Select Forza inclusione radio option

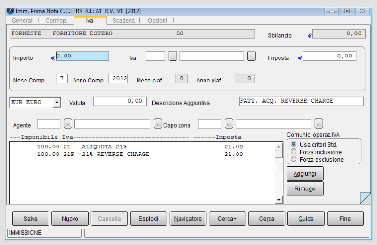pos(294,151)
